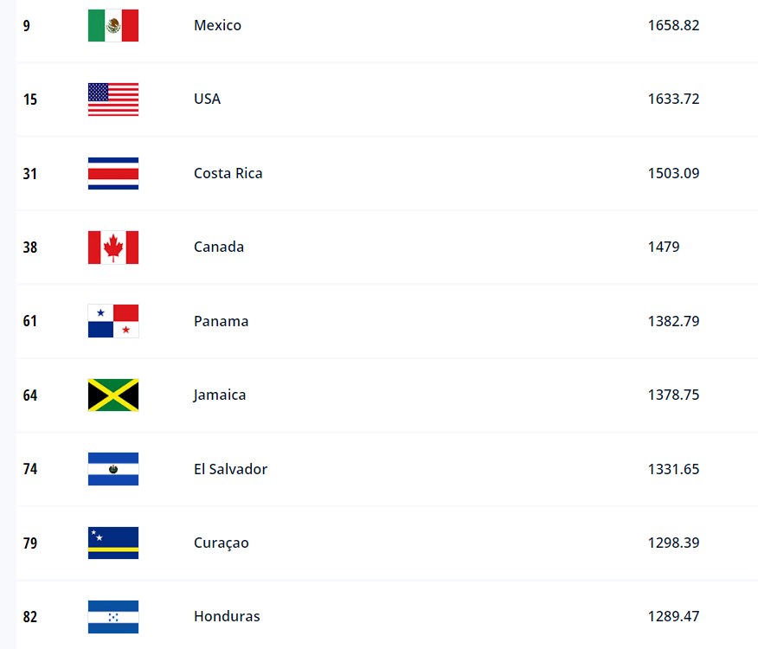758x649 pixels.
Task: Click rank number 82 for Honduras
Action: point(30,617)
